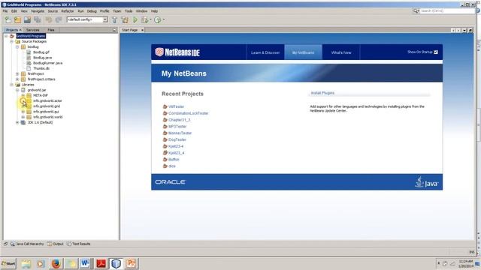The height and width of the screenshot is (270, 481).
Task: Open the Test Results panel
Action: click(78, 244)
